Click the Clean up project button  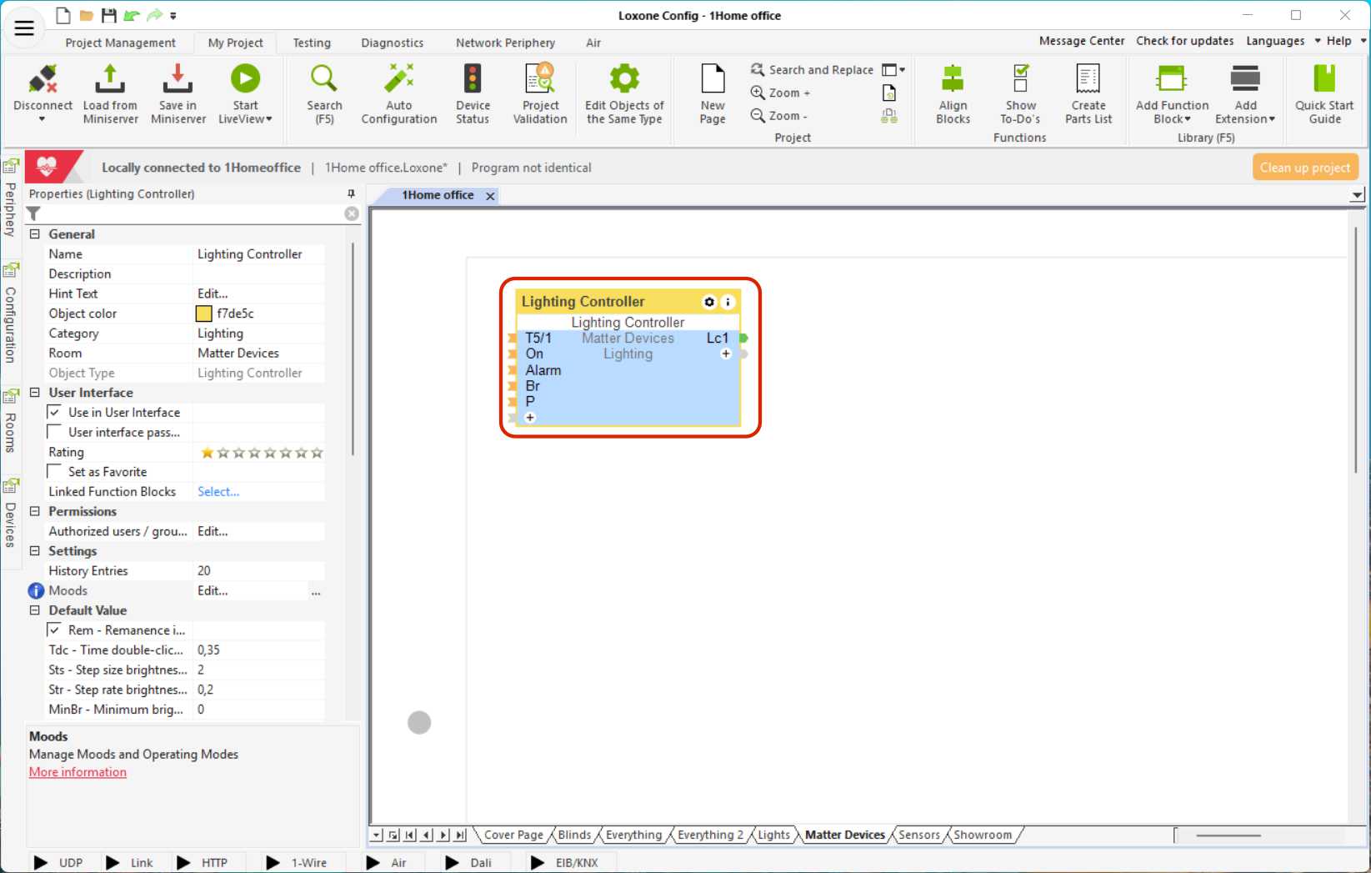coord(1304,168)
